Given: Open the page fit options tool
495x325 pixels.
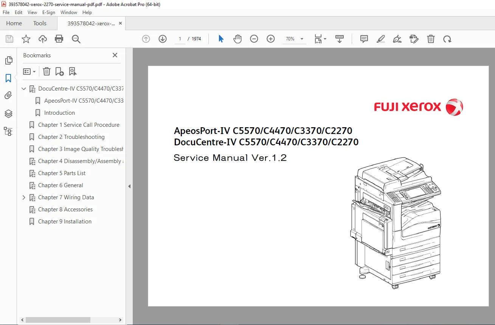Looking at the screenshot, I should [x=320, y=39].
